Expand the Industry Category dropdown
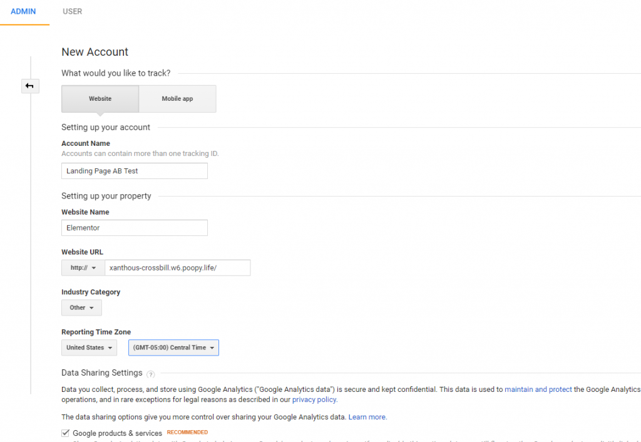The height and width of the screenshot is (442, 641). click(x=81, y=307)
